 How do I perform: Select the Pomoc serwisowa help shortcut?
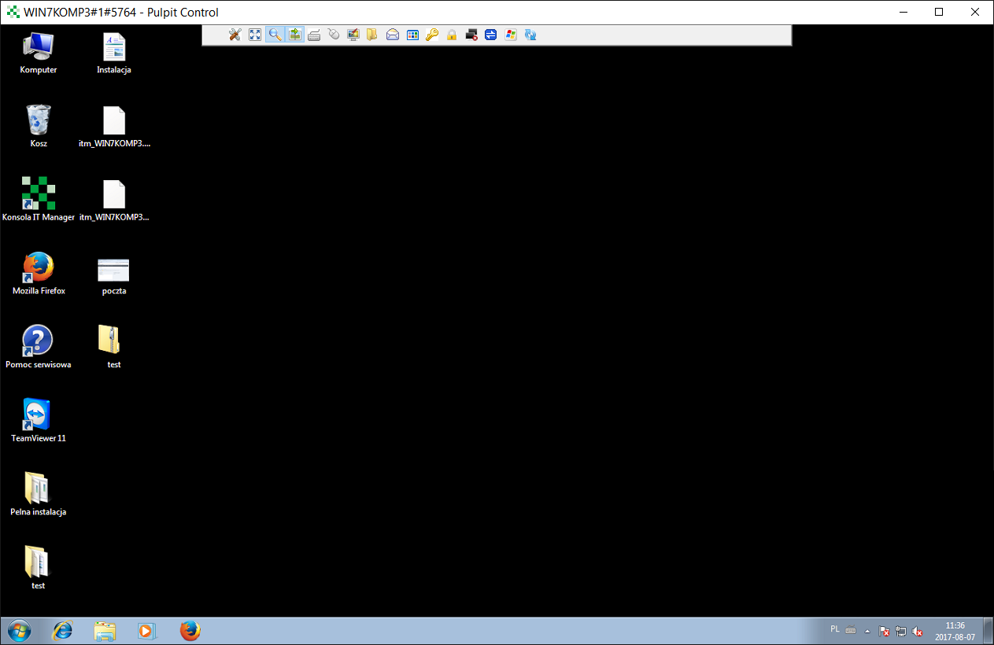coord(39,347)
